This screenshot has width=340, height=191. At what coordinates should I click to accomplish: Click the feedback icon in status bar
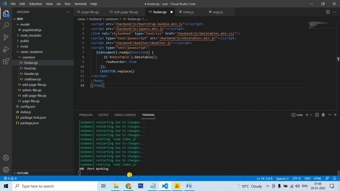[327, 178]
